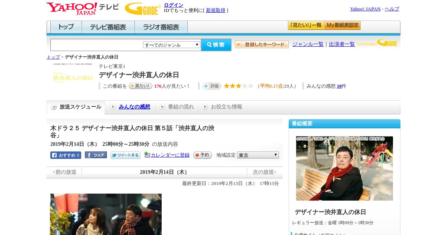Open ジャンル一覧 link

click(308, 44)
